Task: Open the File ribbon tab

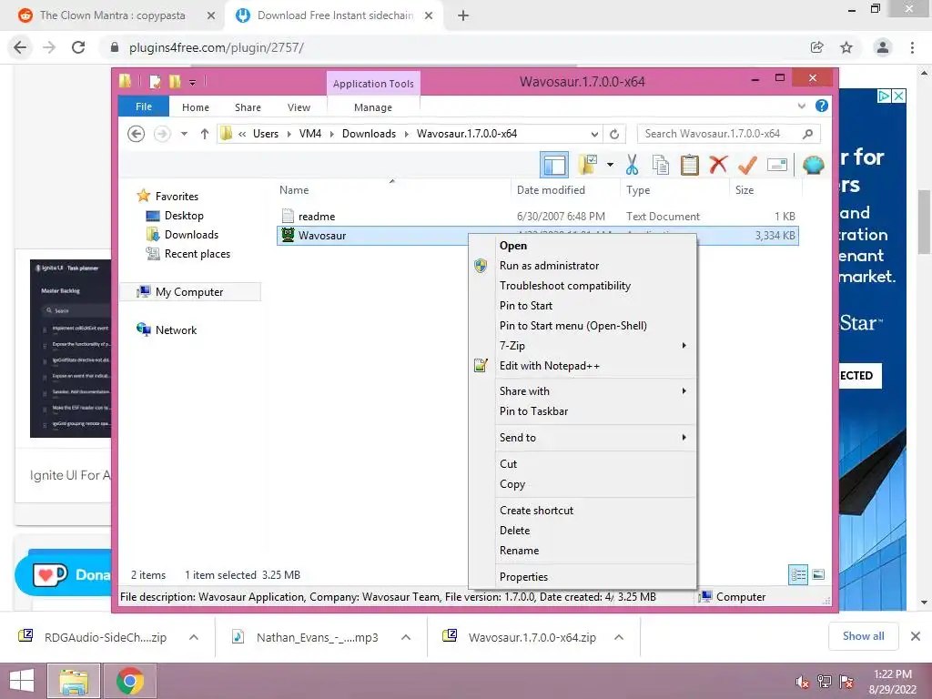Action: tap(144, 106)
